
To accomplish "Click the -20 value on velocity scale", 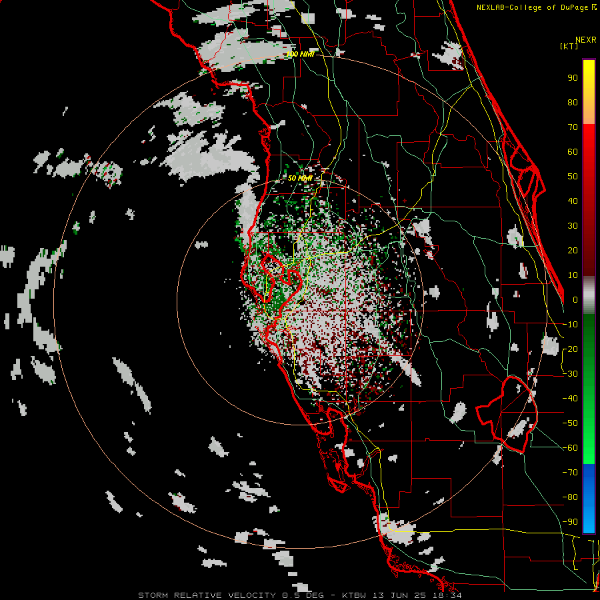I will [x=570, y=349].
